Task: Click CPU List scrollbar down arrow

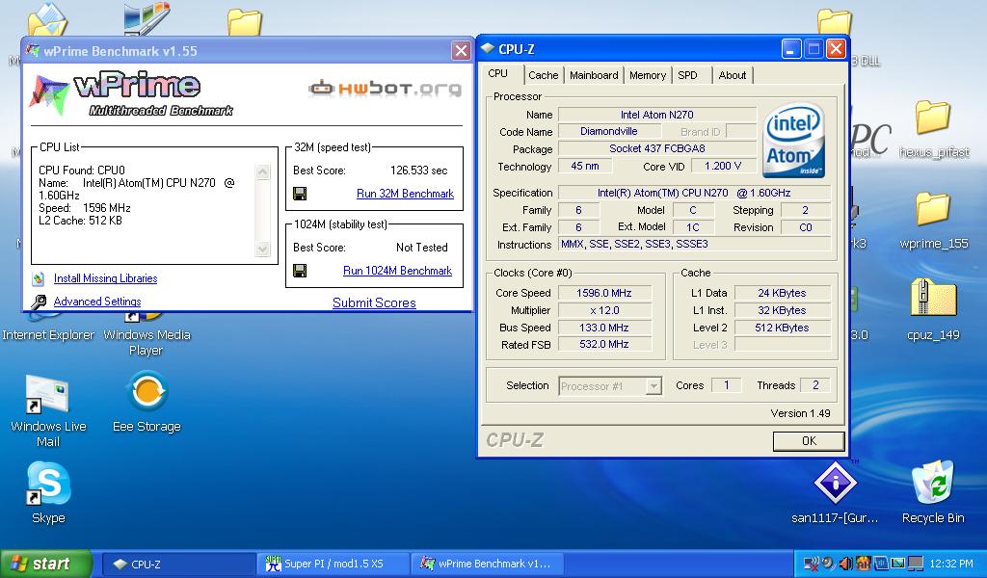Action: tap(263, 250)
